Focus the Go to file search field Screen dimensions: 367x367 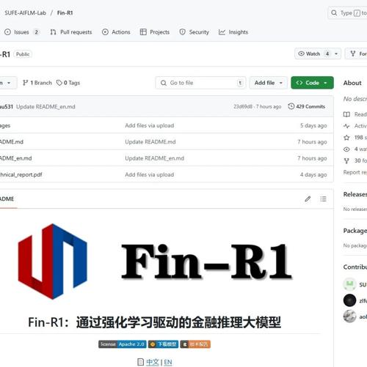pos(200,83)
